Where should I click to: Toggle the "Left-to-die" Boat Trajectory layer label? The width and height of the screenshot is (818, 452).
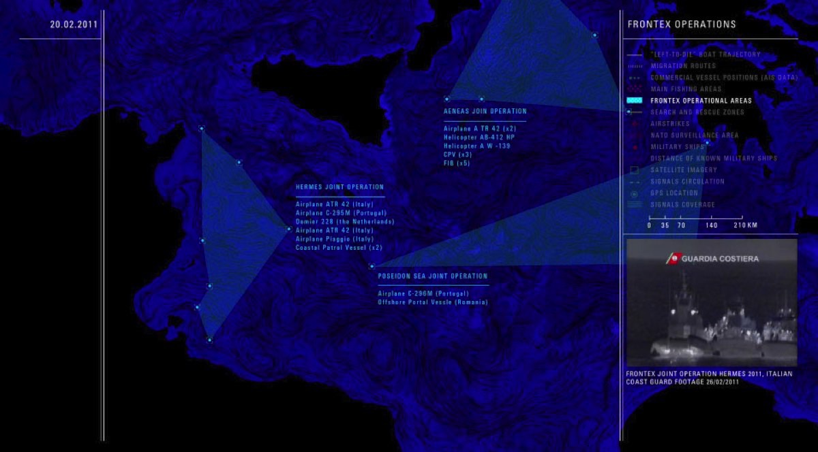(705, 54)
